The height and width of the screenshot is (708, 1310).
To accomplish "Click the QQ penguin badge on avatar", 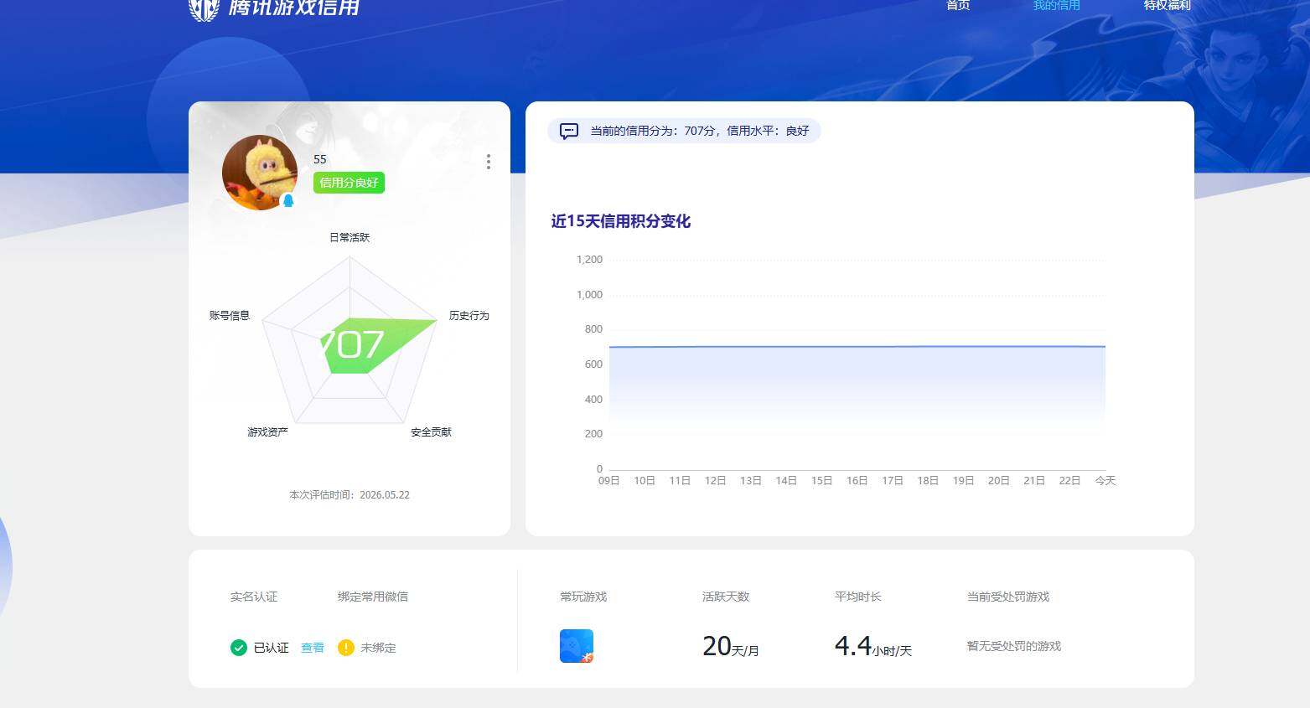I will pos(288,200).
